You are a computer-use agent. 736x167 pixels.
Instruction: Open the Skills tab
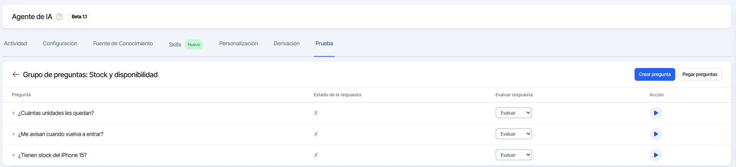[175, 44]
